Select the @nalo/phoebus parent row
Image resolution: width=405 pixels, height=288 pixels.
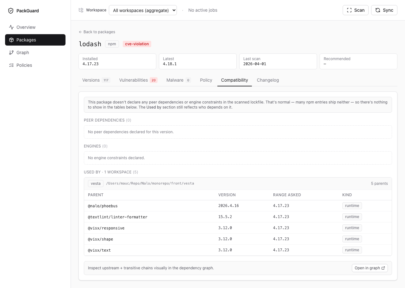pyautogui.click(x=238, y=206)
